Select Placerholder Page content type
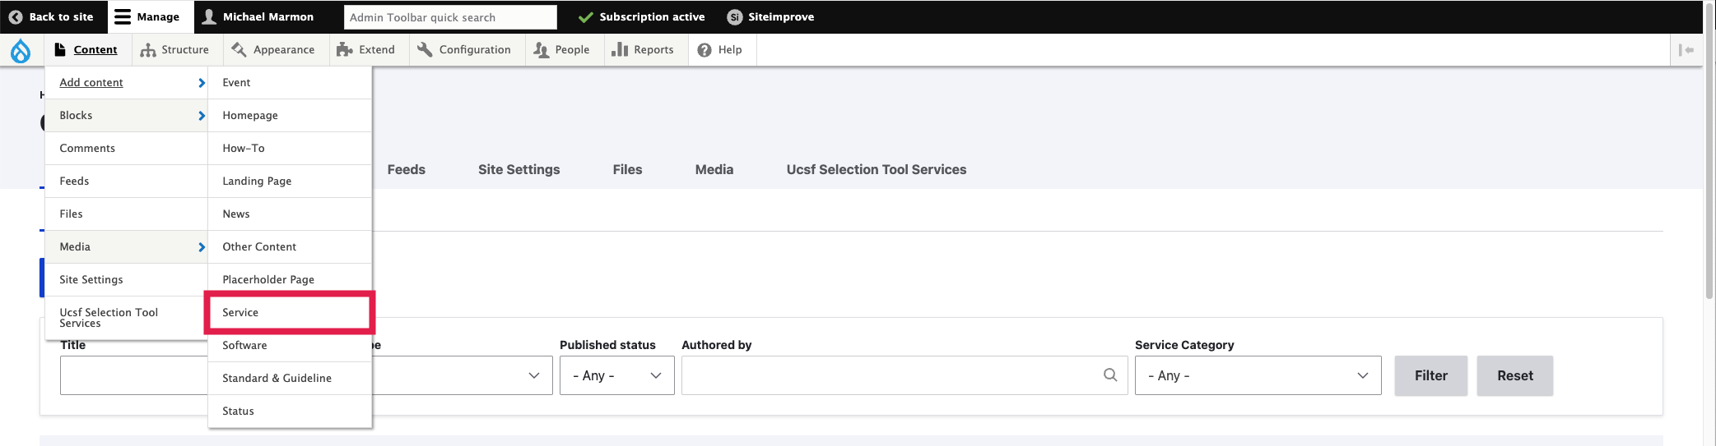 point(290,279)
